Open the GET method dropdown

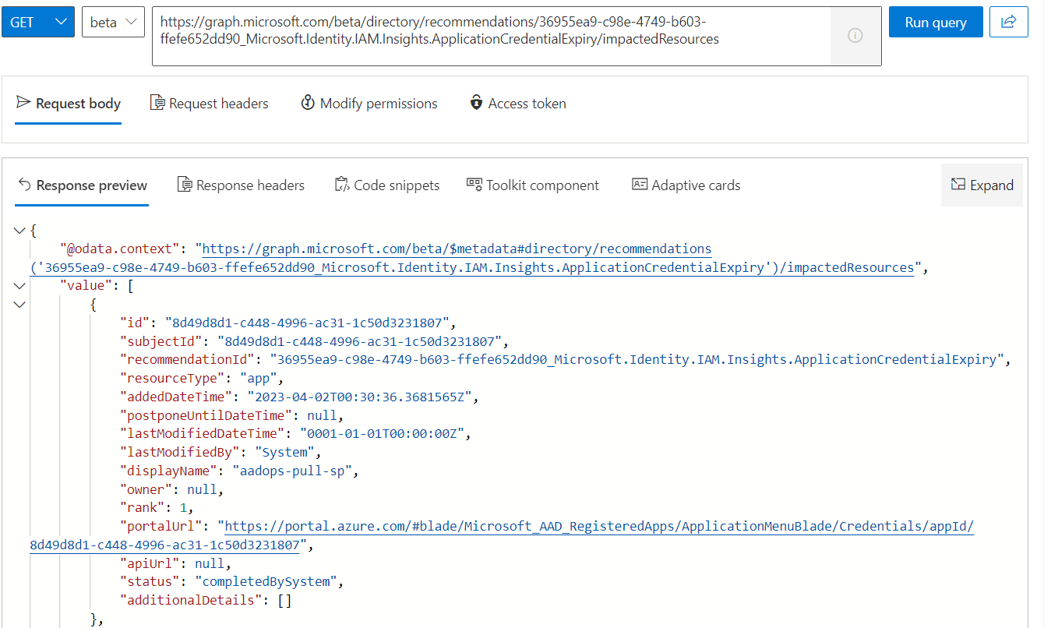click(38, 22)
